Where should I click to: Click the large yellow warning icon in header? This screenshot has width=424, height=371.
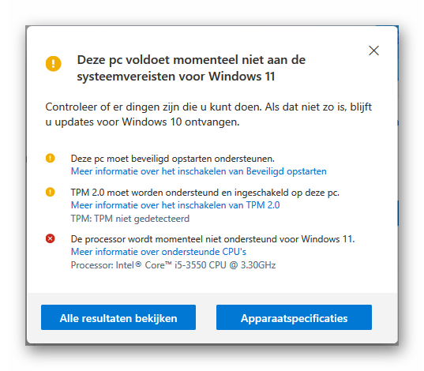(53, 64)
